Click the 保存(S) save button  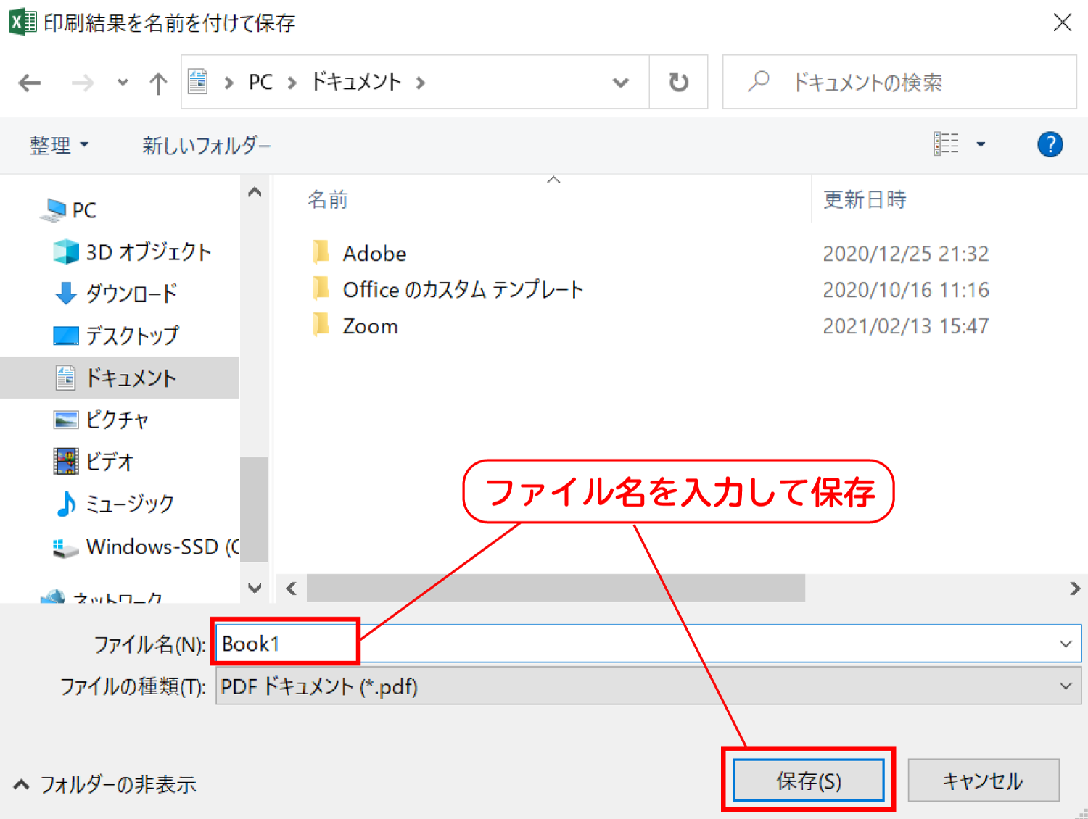(x=808, y=781)
